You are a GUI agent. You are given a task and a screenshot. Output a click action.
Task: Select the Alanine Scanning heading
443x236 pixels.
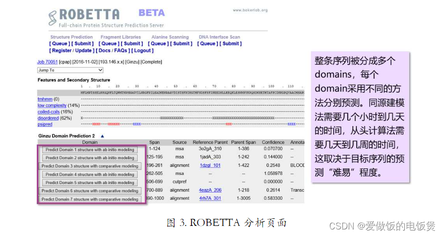click(x=170, y=37)
